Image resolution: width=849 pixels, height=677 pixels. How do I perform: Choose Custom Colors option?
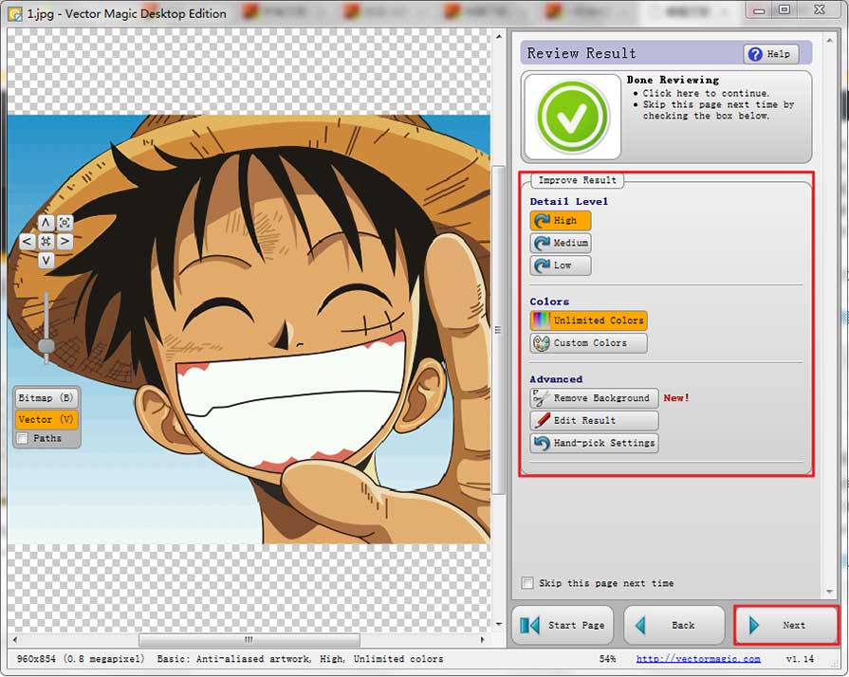[588, 343]
